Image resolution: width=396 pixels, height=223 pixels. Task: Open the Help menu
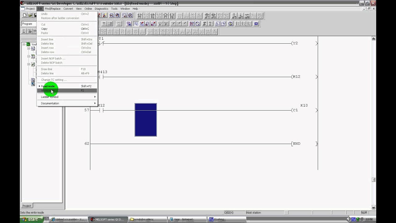135,9
